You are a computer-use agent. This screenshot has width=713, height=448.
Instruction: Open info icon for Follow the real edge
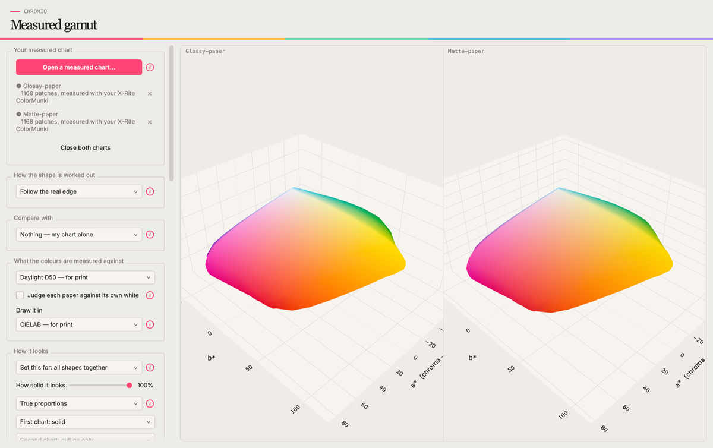point(150,191)
